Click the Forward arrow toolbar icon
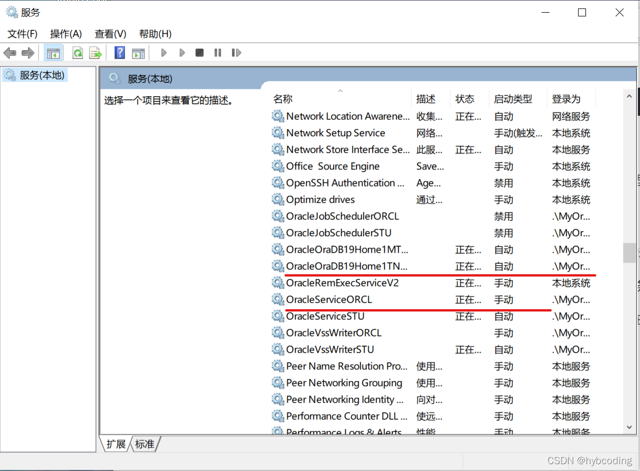This screenshot has width=640, height=471. click(x=28, y=53)
